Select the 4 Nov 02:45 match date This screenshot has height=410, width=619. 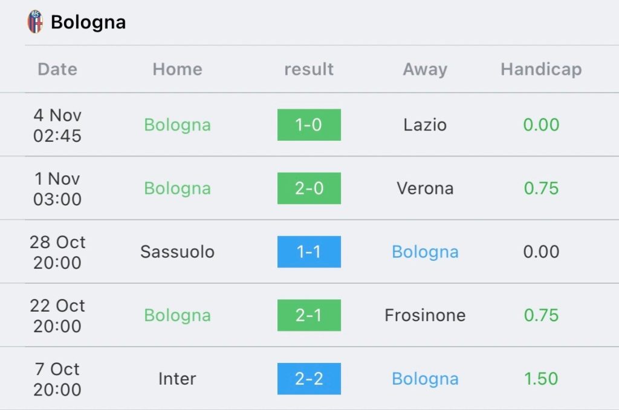[x=57, y=126]
